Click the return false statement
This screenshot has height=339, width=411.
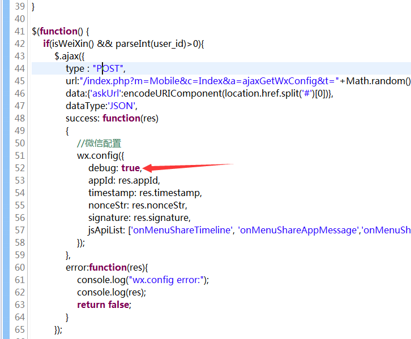coord(104,305)
